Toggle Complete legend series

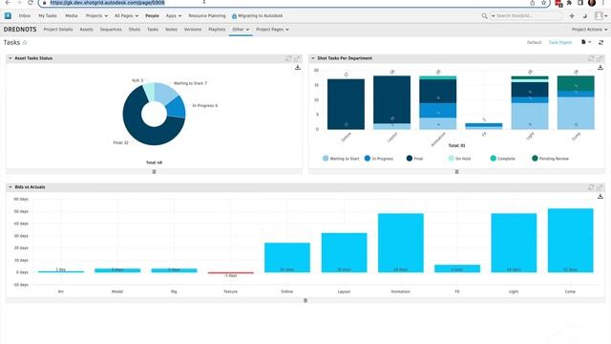503,159
